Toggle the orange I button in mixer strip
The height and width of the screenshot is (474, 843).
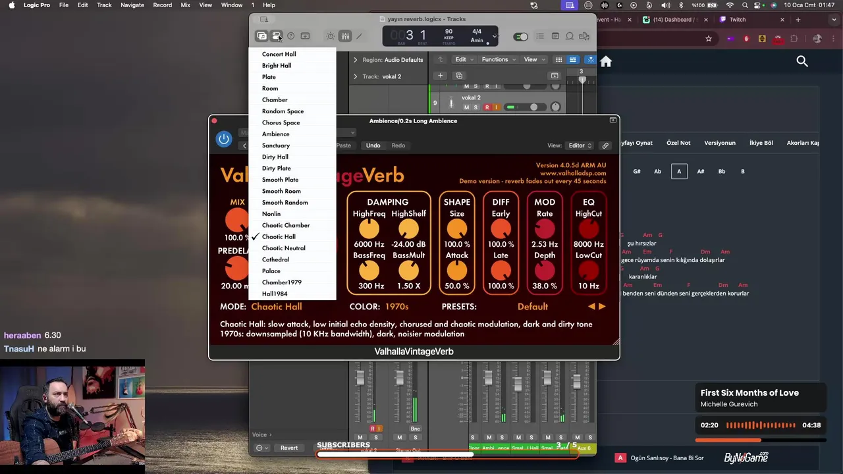pos(379,429)
